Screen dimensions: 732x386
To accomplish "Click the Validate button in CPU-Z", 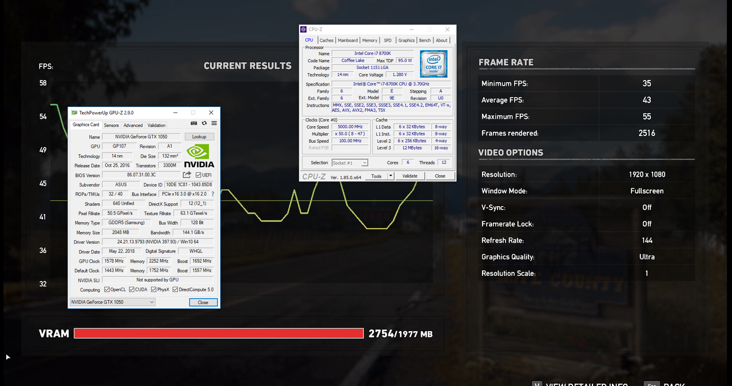I will pyautogui.click(x=410, y=176).
